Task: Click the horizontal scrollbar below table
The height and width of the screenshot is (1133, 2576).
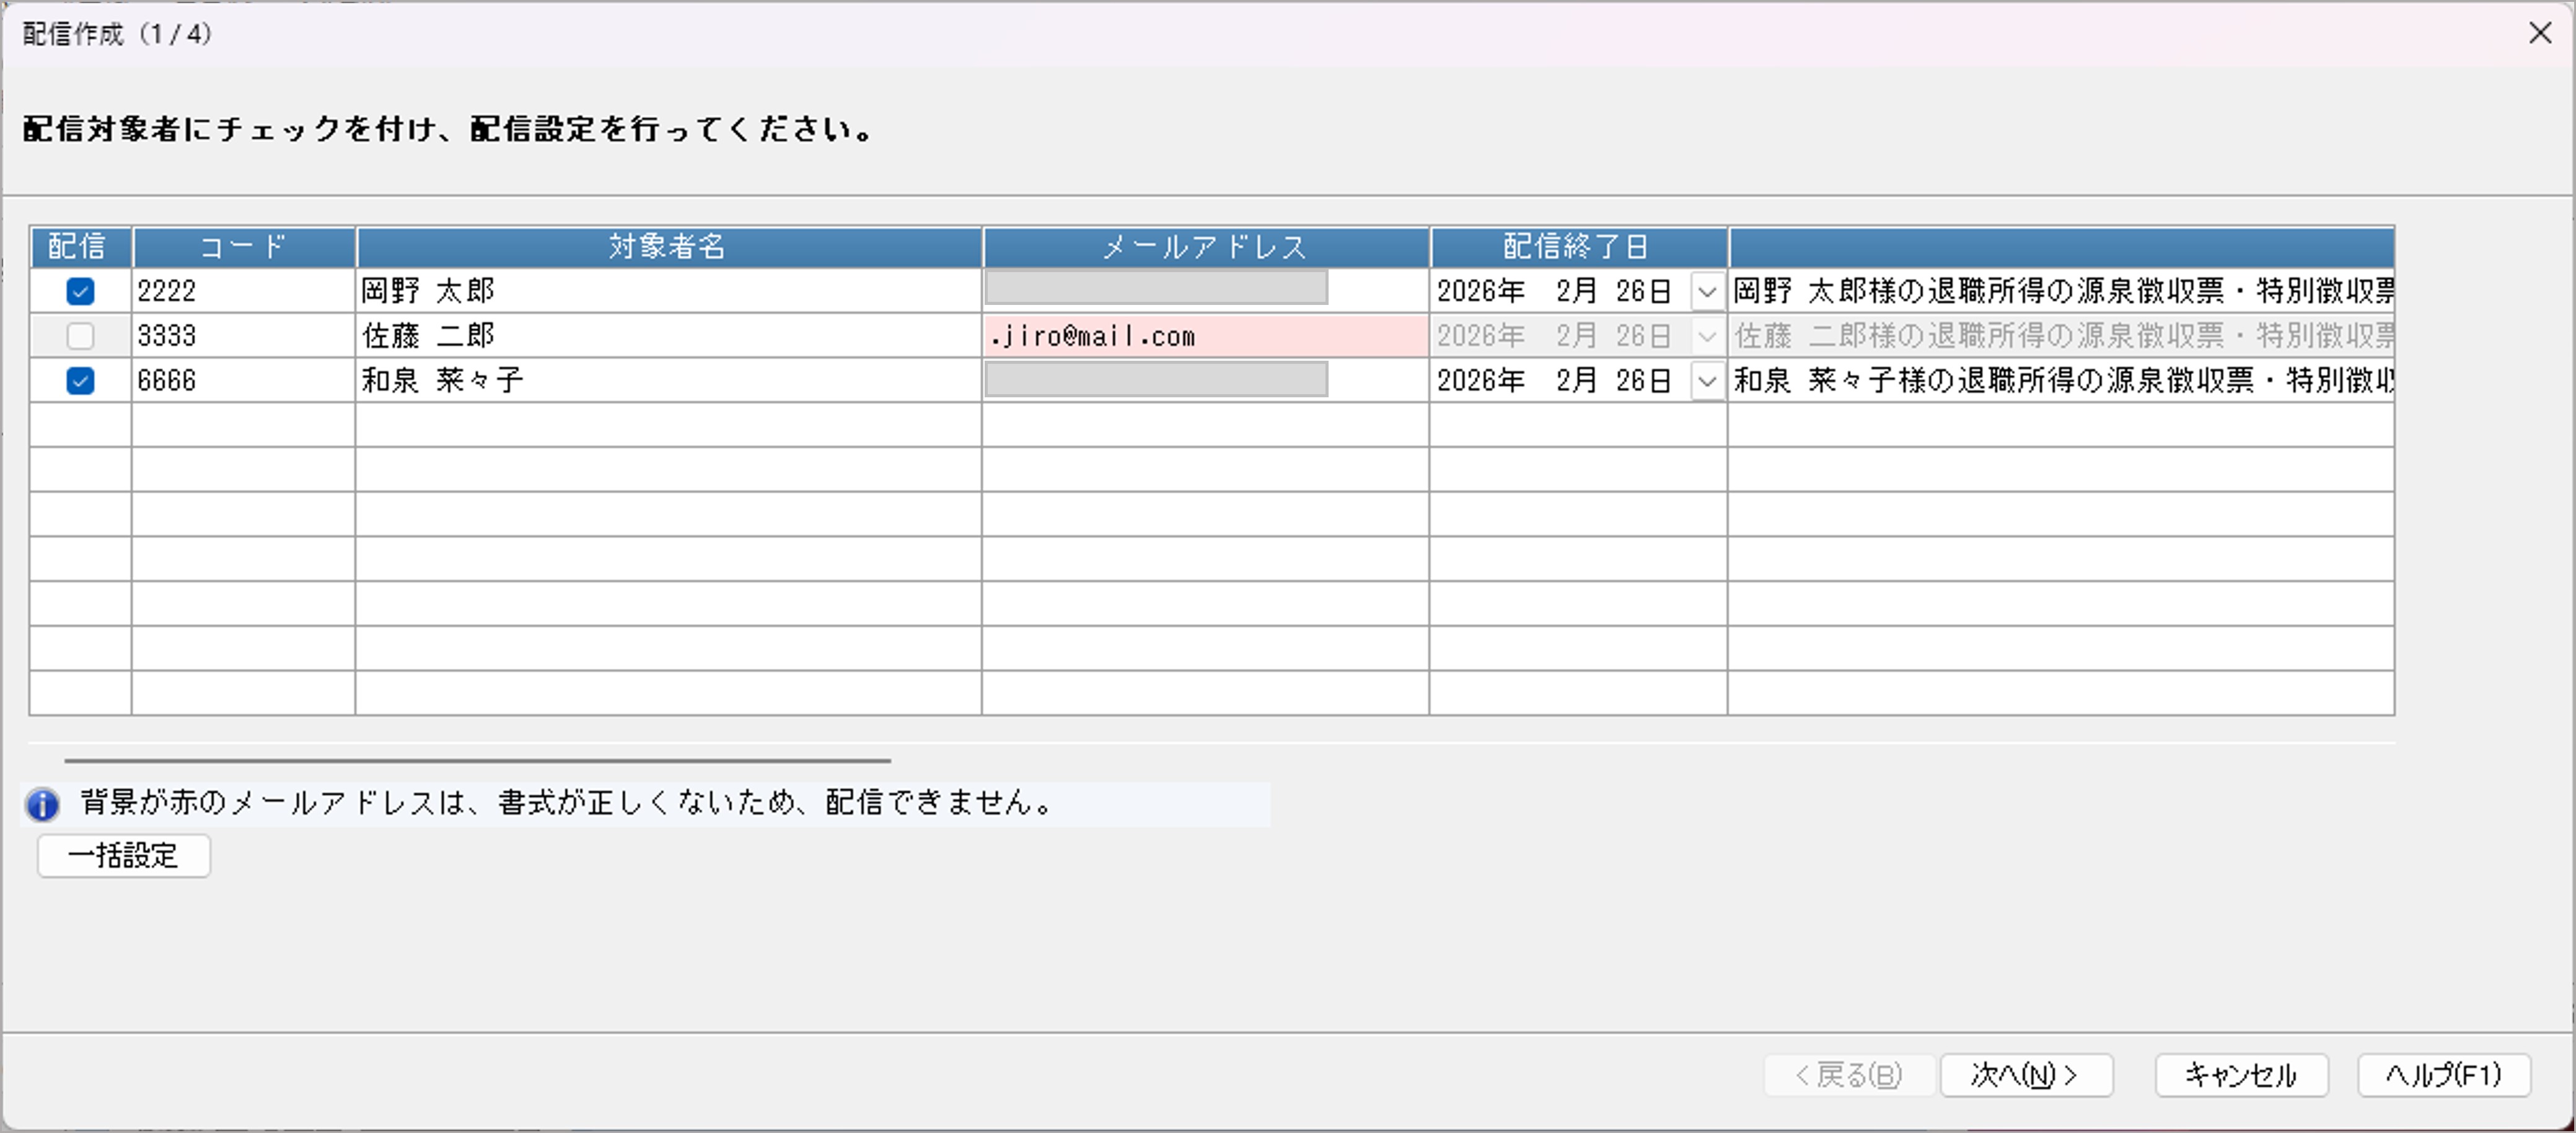Action: (x=477, y=761)
